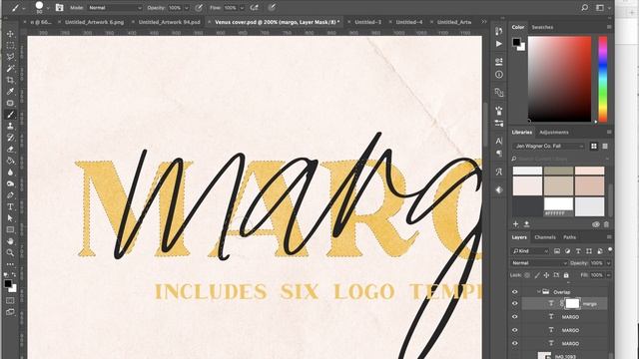Open the Flow slider dropdown

click(242, 8)
